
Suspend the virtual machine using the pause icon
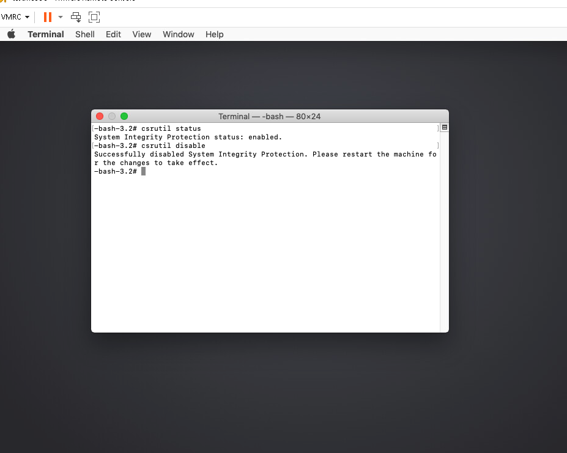coord(47,17)
